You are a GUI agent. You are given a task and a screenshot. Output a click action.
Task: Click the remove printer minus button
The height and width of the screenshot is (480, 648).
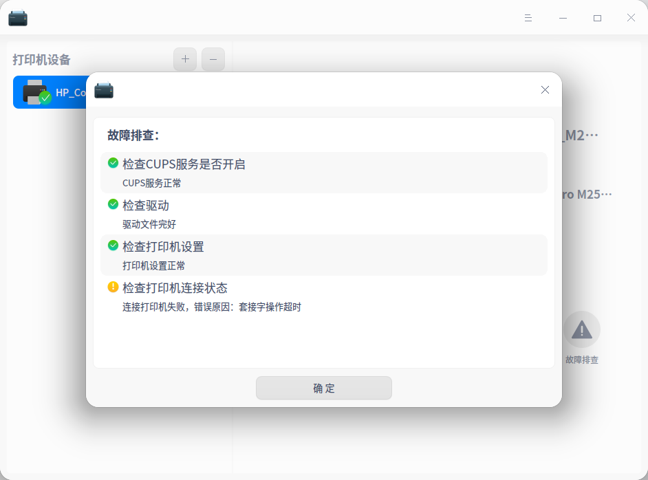click(x=213, y=59)
